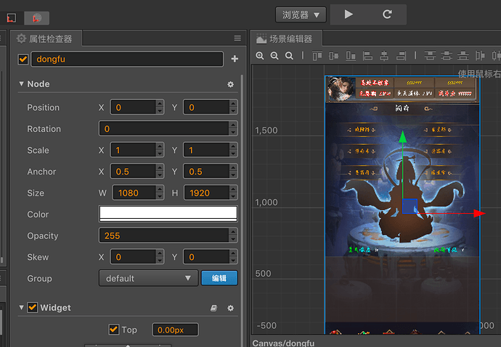Collapse the Node section triangle
The image size is (501, 347).
[21, 84]
